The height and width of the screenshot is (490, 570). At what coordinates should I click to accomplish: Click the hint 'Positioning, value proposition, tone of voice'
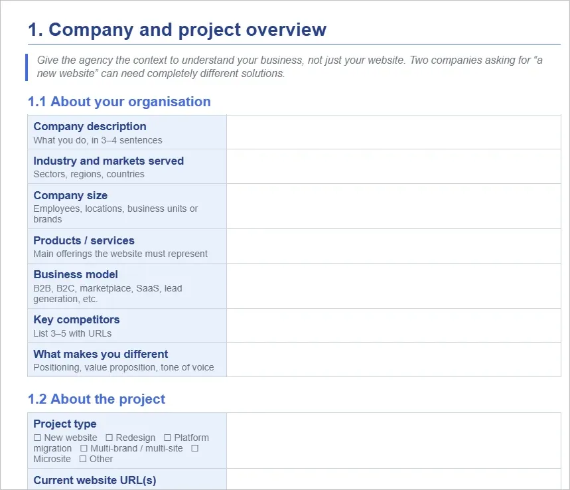coord(123,367)
